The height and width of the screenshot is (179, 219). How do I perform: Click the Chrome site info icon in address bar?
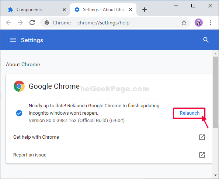click(x=47, y=23)
